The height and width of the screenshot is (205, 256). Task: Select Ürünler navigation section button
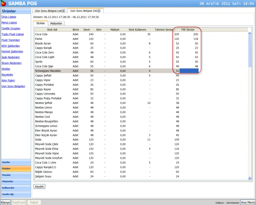point(16,169)
